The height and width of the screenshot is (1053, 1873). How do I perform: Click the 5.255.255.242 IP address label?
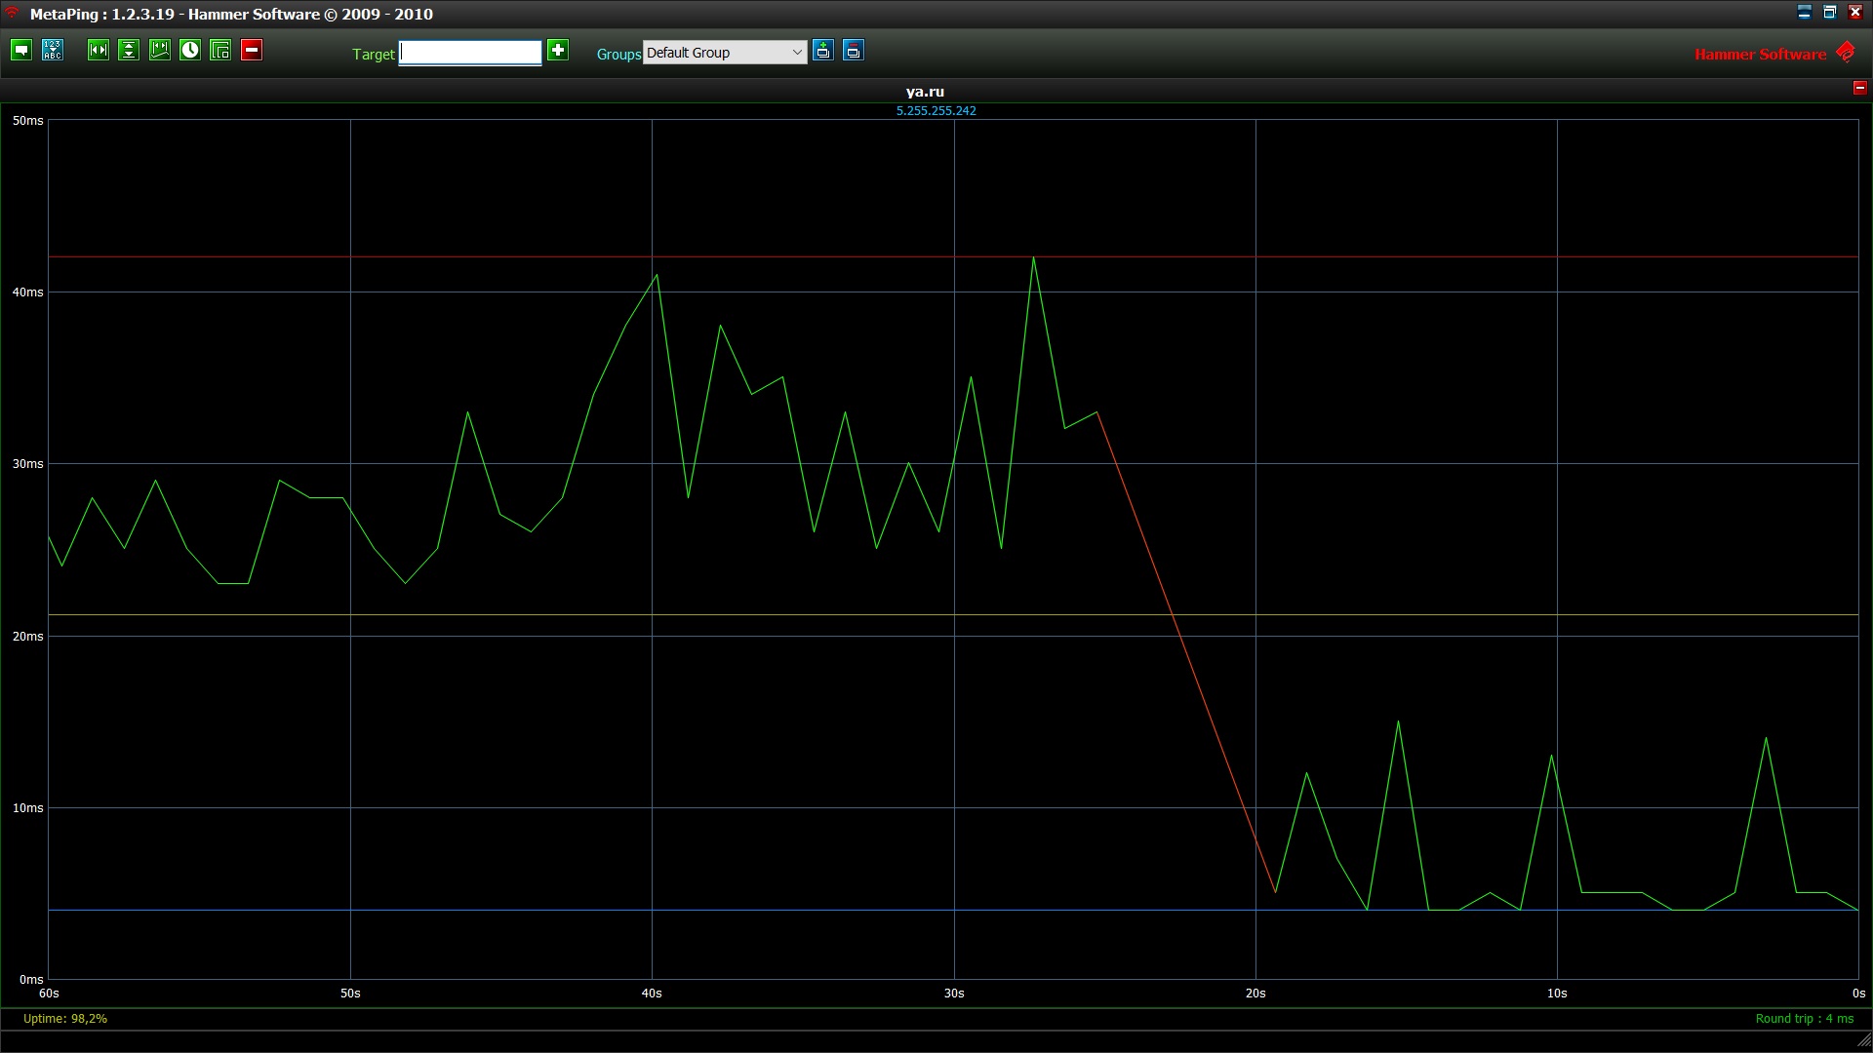click(936, 111)
